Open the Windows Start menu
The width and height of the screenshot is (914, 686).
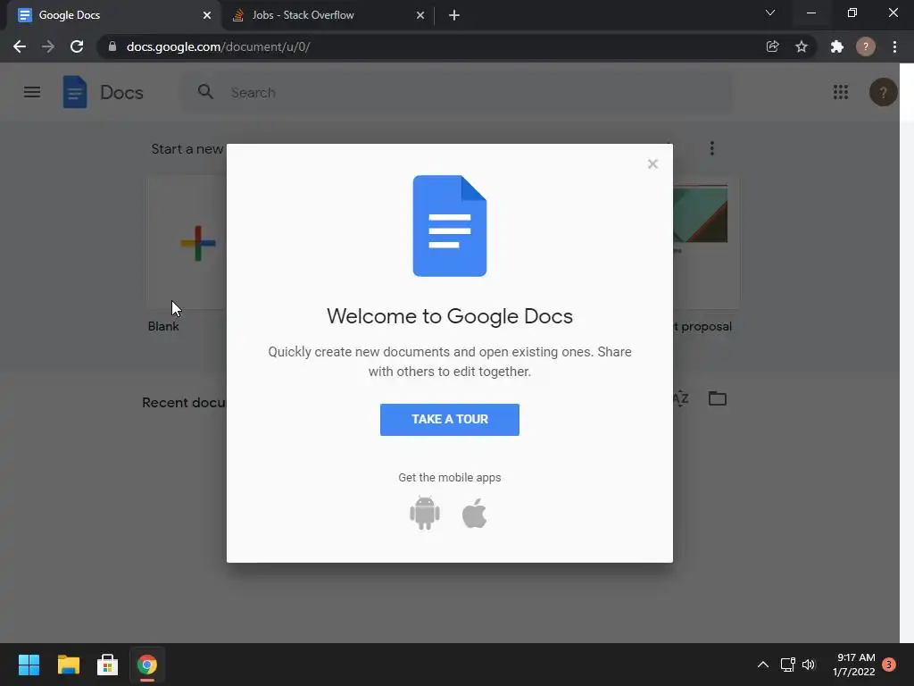click(x=29, y=665)
